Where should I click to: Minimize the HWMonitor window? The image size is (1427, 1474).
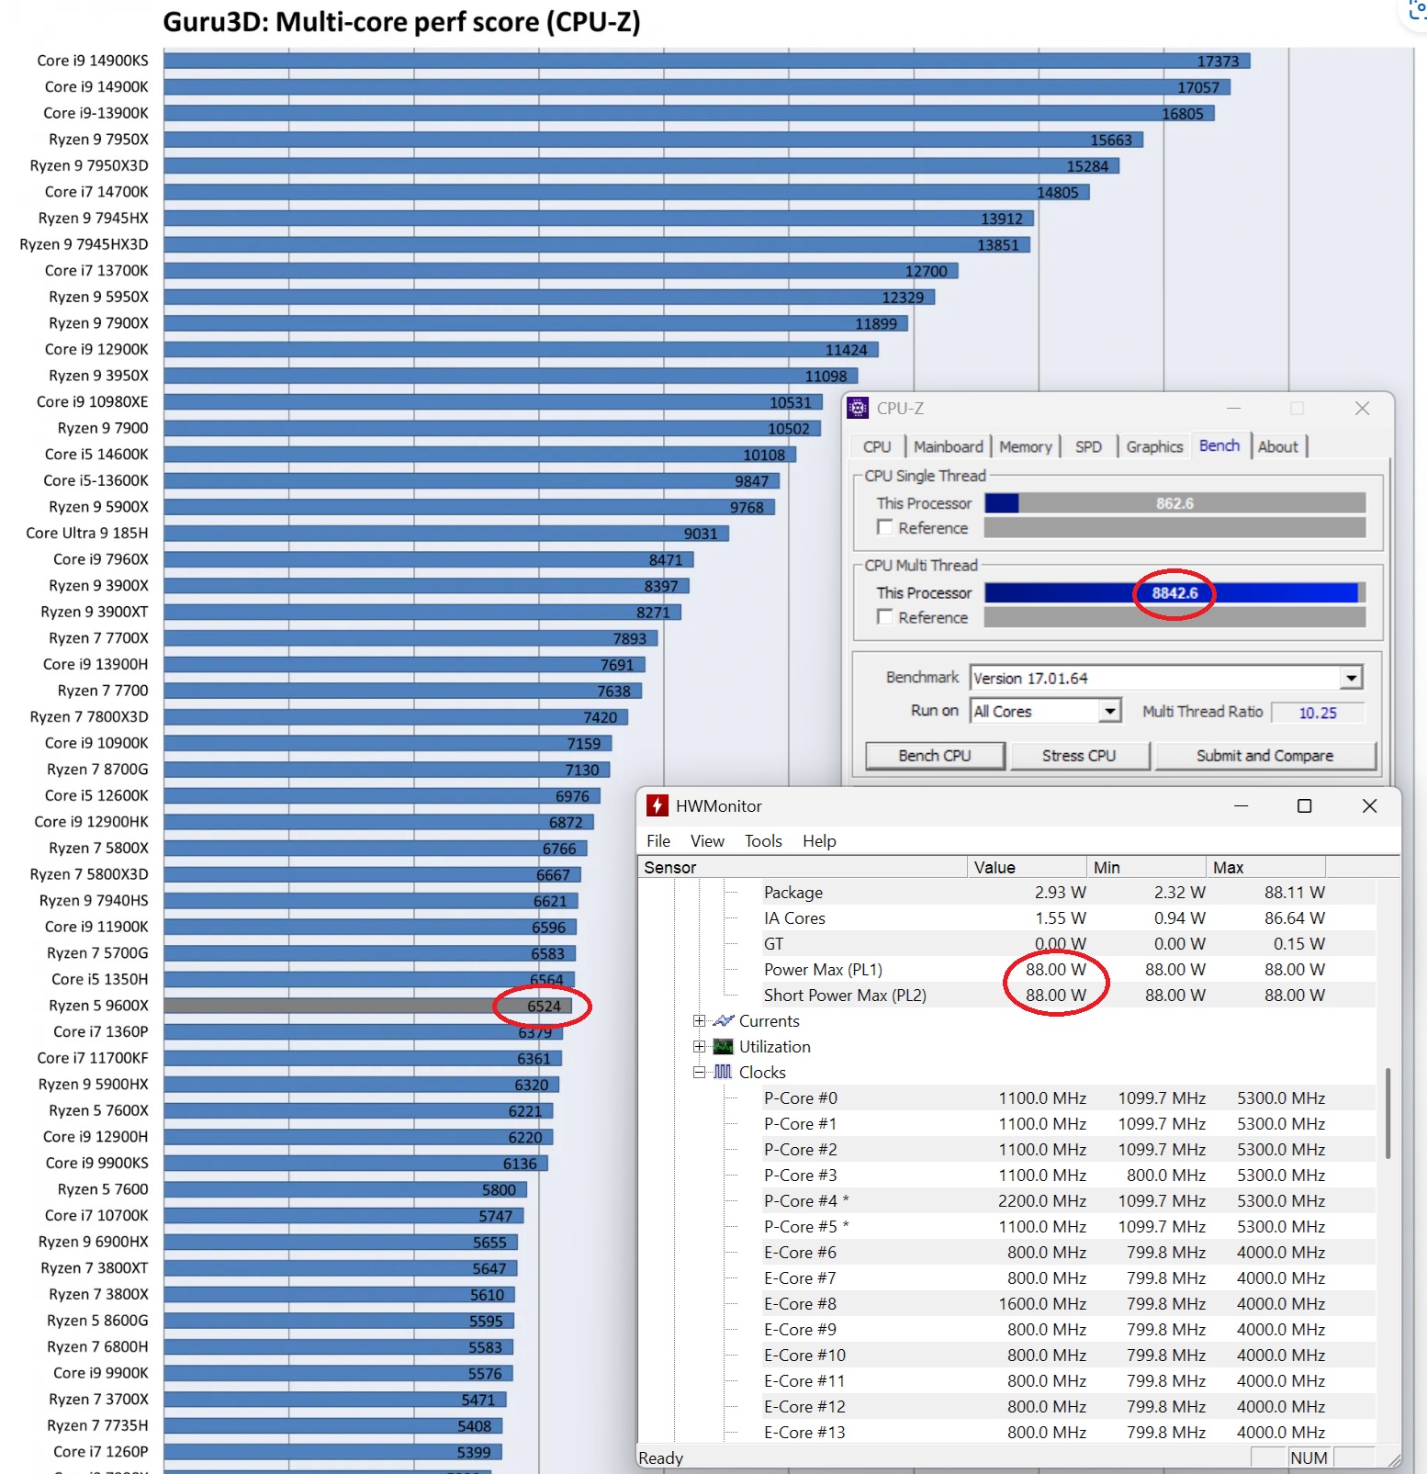1241,805
